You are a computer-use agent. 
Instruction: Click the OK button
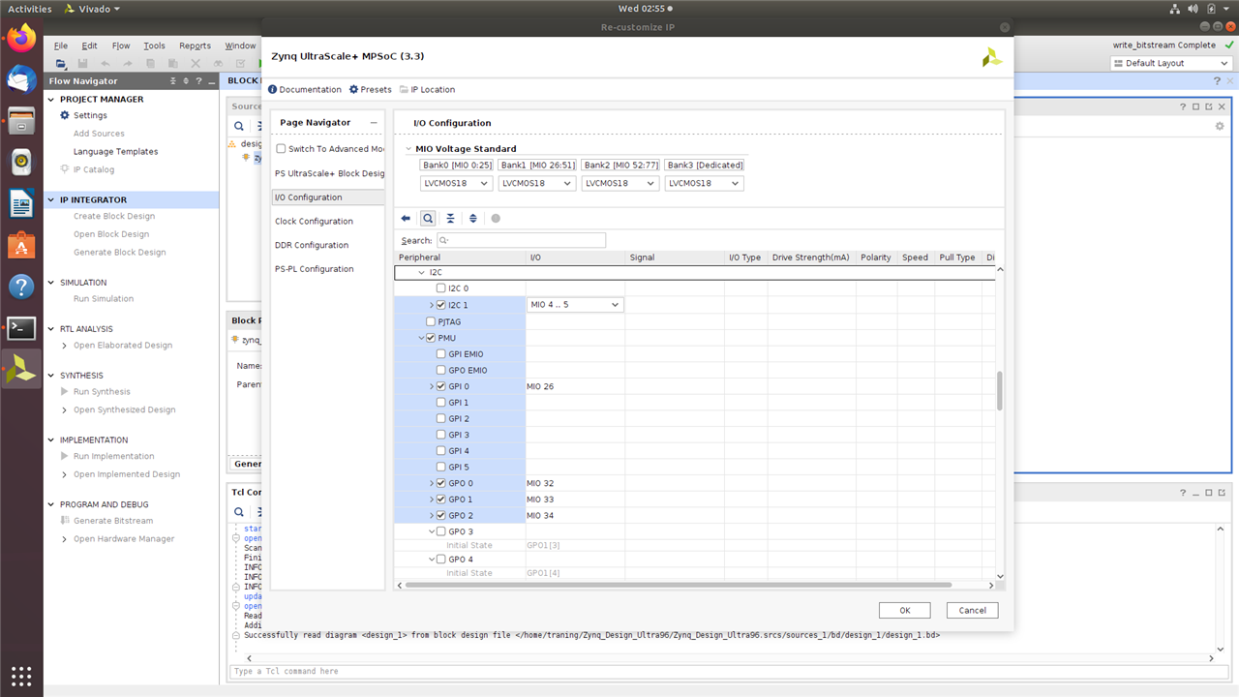tap(904, 610)
